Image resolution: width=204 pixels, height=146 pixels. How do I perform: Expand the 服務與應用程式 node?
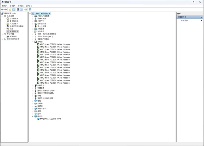click(x=2, y=39)
